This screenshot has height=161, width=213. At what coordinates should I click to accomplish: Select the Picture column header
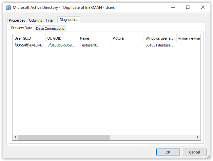pos(127,38)
